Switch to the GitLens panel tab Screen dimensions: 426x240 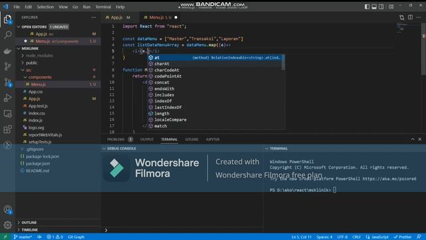192,139
